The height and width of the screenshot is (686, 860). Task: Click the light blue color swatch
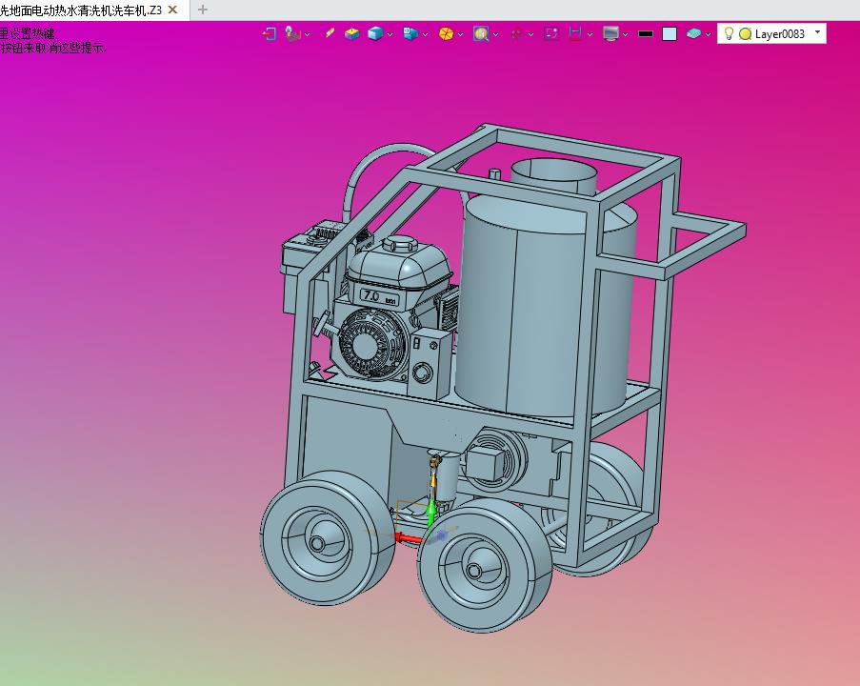(670, 34)
